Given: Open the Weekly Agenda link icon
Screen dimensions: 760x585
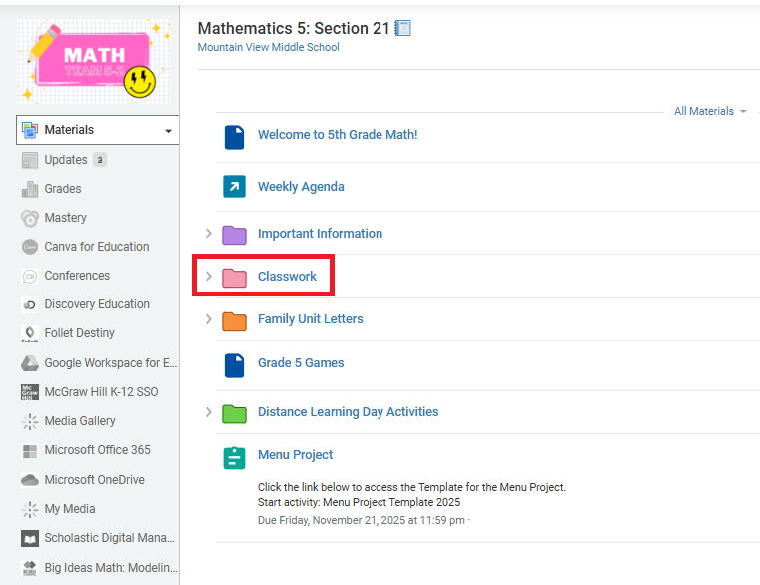Looking at the screenshot, I should pyautogui.click(x=234, y=186).
